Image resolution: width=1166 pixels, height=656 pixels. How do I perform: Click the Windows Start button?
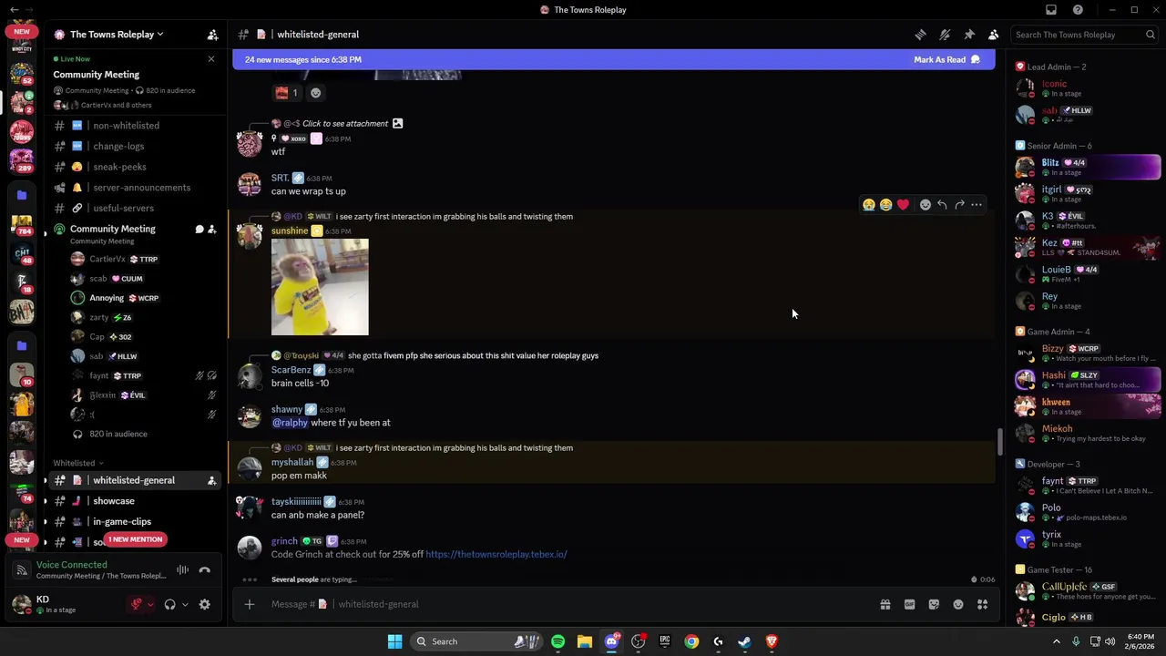coord(394,641)
